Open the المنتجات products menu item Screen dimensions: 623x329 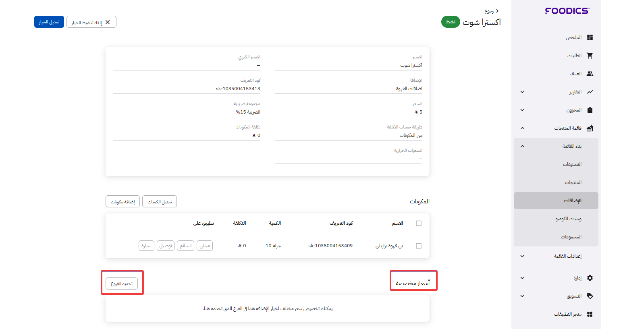tap(573, 182)
